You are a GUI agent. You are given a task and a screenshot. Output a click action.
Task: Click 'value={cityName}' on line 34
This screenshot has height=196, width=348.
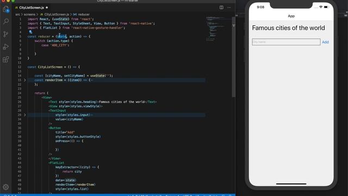point(70,119)
